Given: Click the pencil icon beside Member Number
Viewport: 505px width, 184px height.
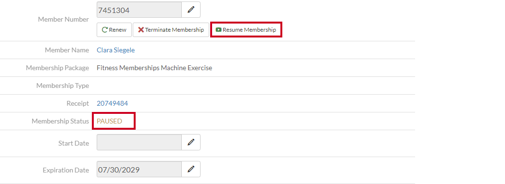Looking at the screenshot, I should [191, 10].
